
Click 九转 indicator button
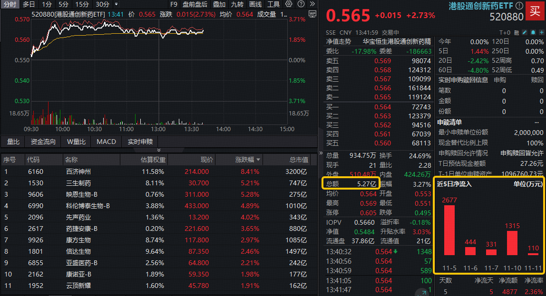pos(237,4)
